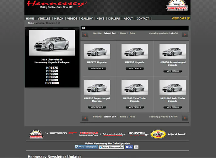Click the View on Instagram button
216x158 pixels.
point(86,147)
